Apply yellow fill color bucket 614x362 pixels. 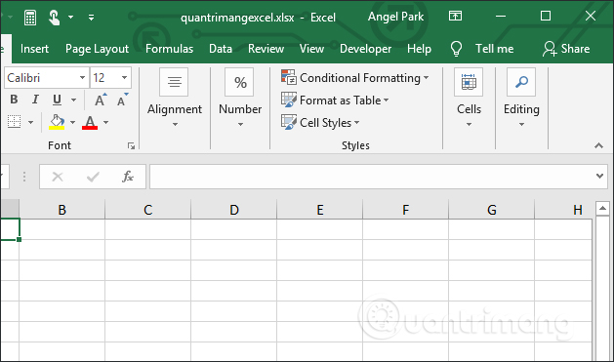(58, 122)
